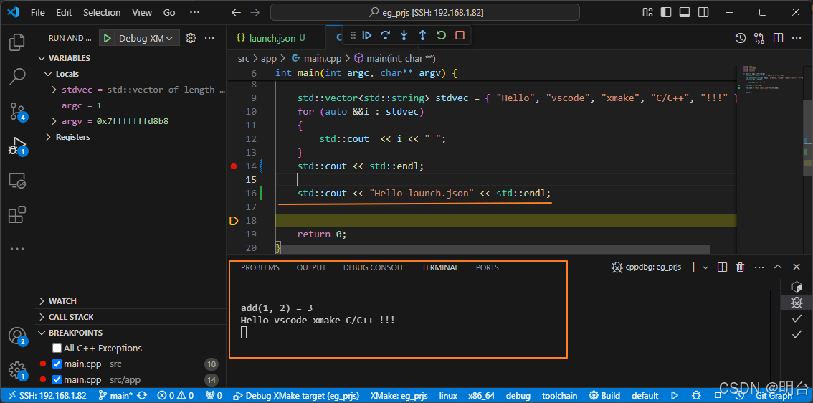The height and width of the screenshot is (403, 813).
Task: Open the Search view in activity bar
Action: pyautogui.click(x=17, y=76)
